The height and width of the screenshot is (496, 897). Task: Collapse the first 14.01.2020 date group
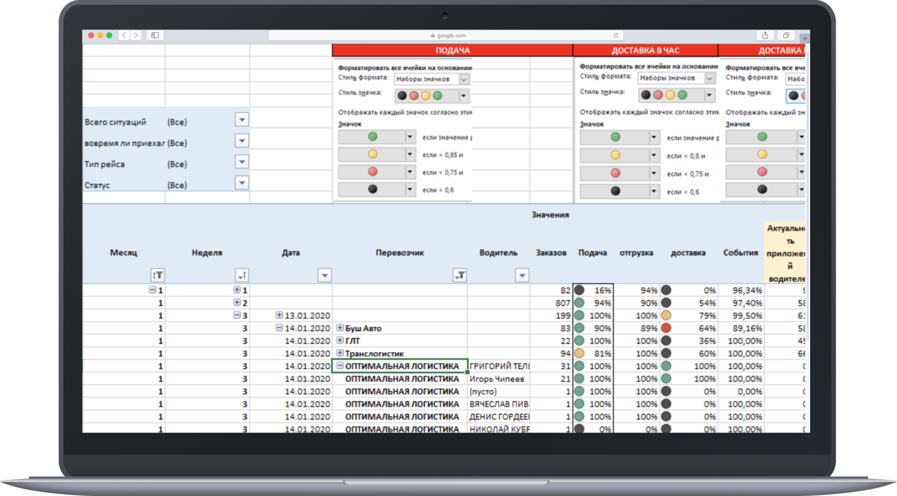[279, 327]
